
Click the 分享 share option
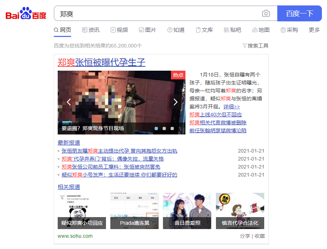click(x=245, y=236)
